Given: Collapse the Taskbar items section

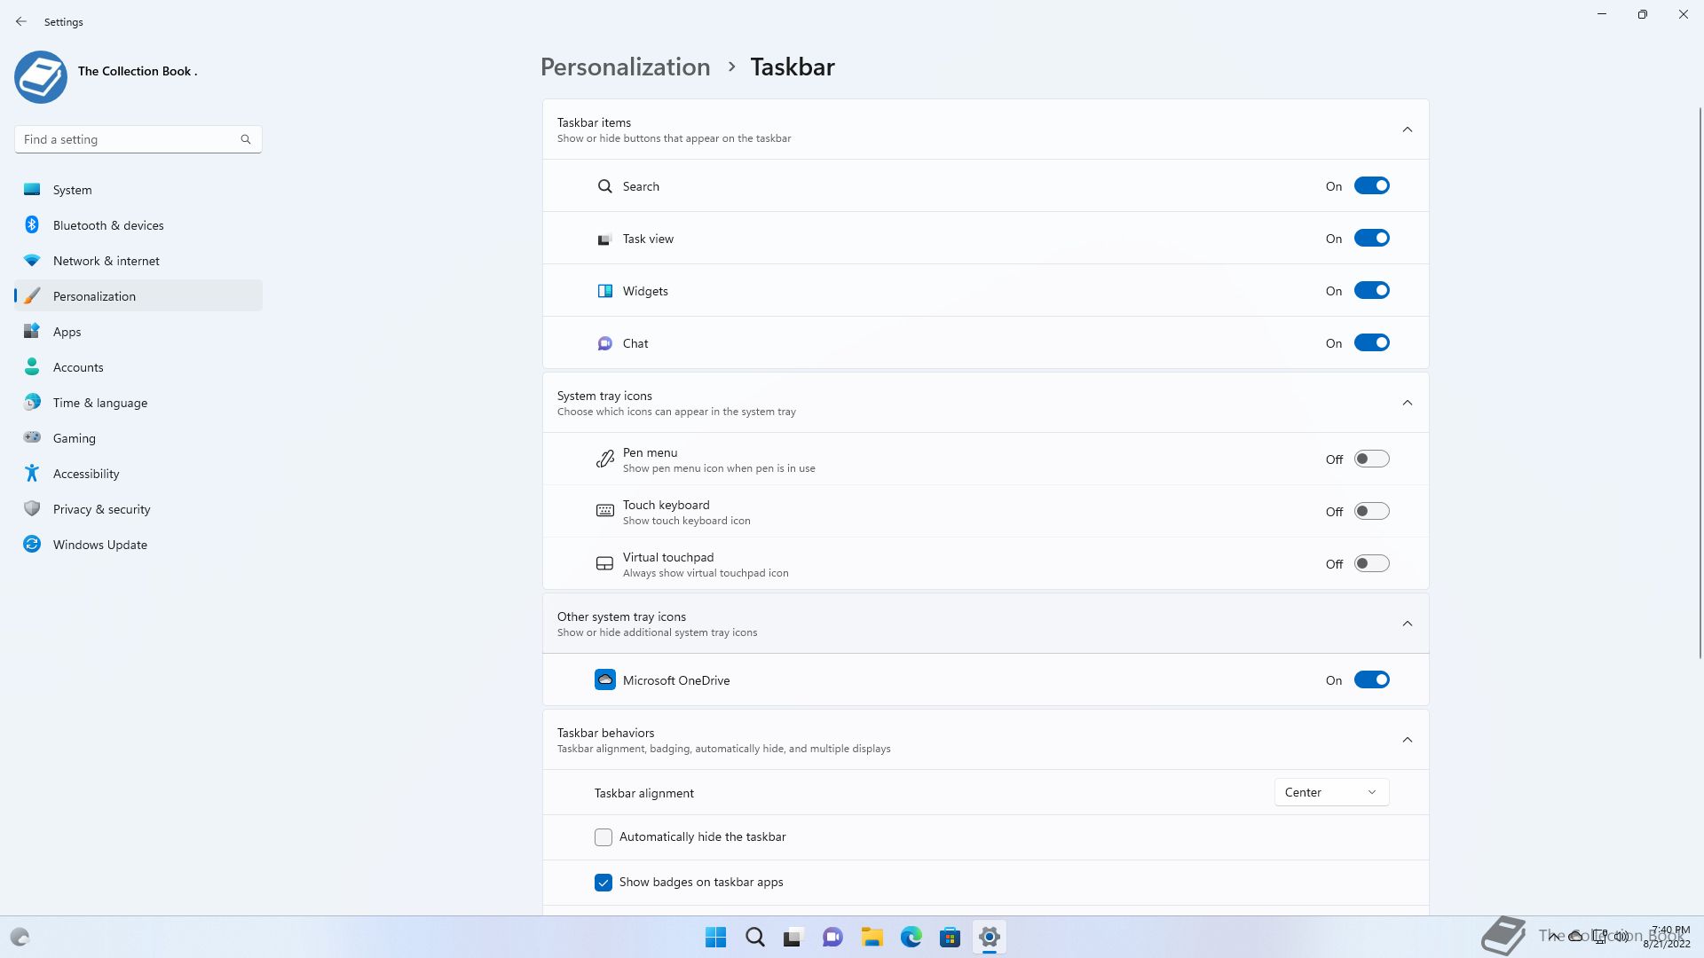Looking at the screenshot, I should click(x=1408, y=130).
